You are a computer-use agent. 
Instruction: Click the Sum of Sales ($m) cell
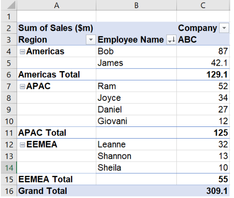point(57,28)
